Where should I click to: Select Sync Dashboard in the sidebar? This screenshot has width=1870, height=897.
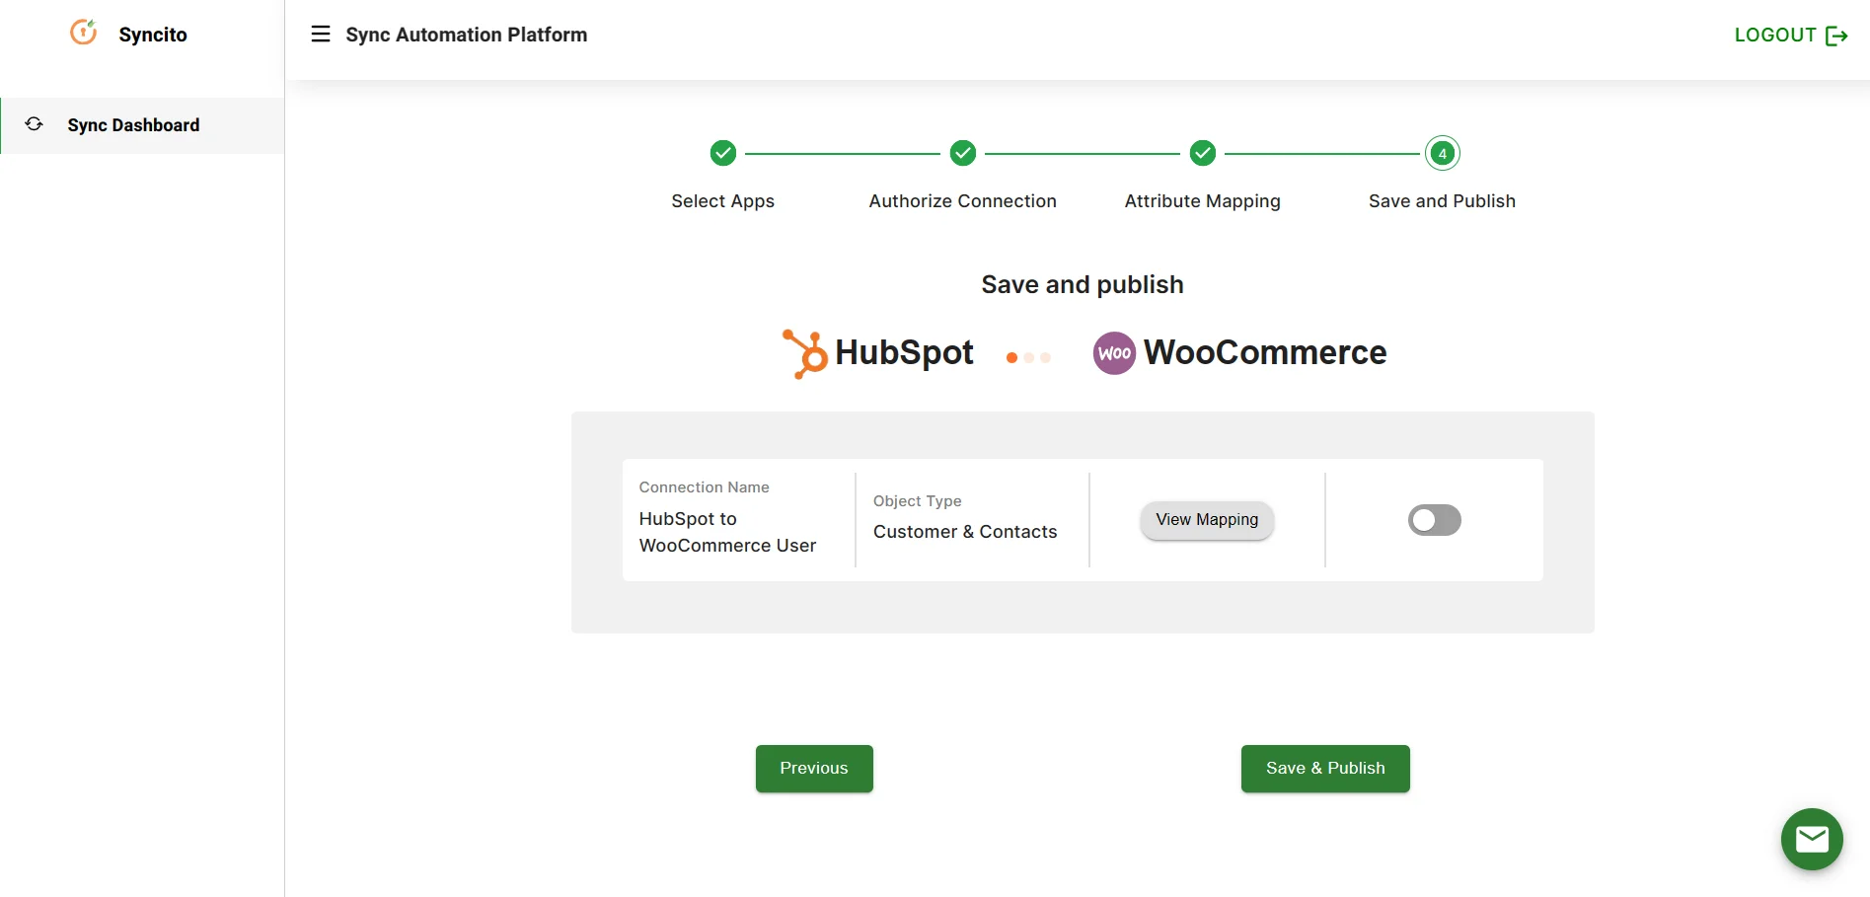coord(134,125)
